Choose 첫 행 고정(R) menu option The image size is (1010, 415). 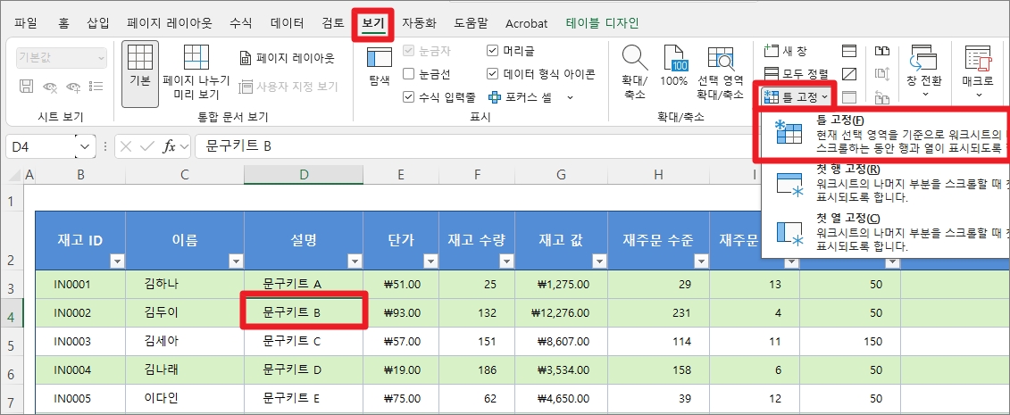point(885,183)
